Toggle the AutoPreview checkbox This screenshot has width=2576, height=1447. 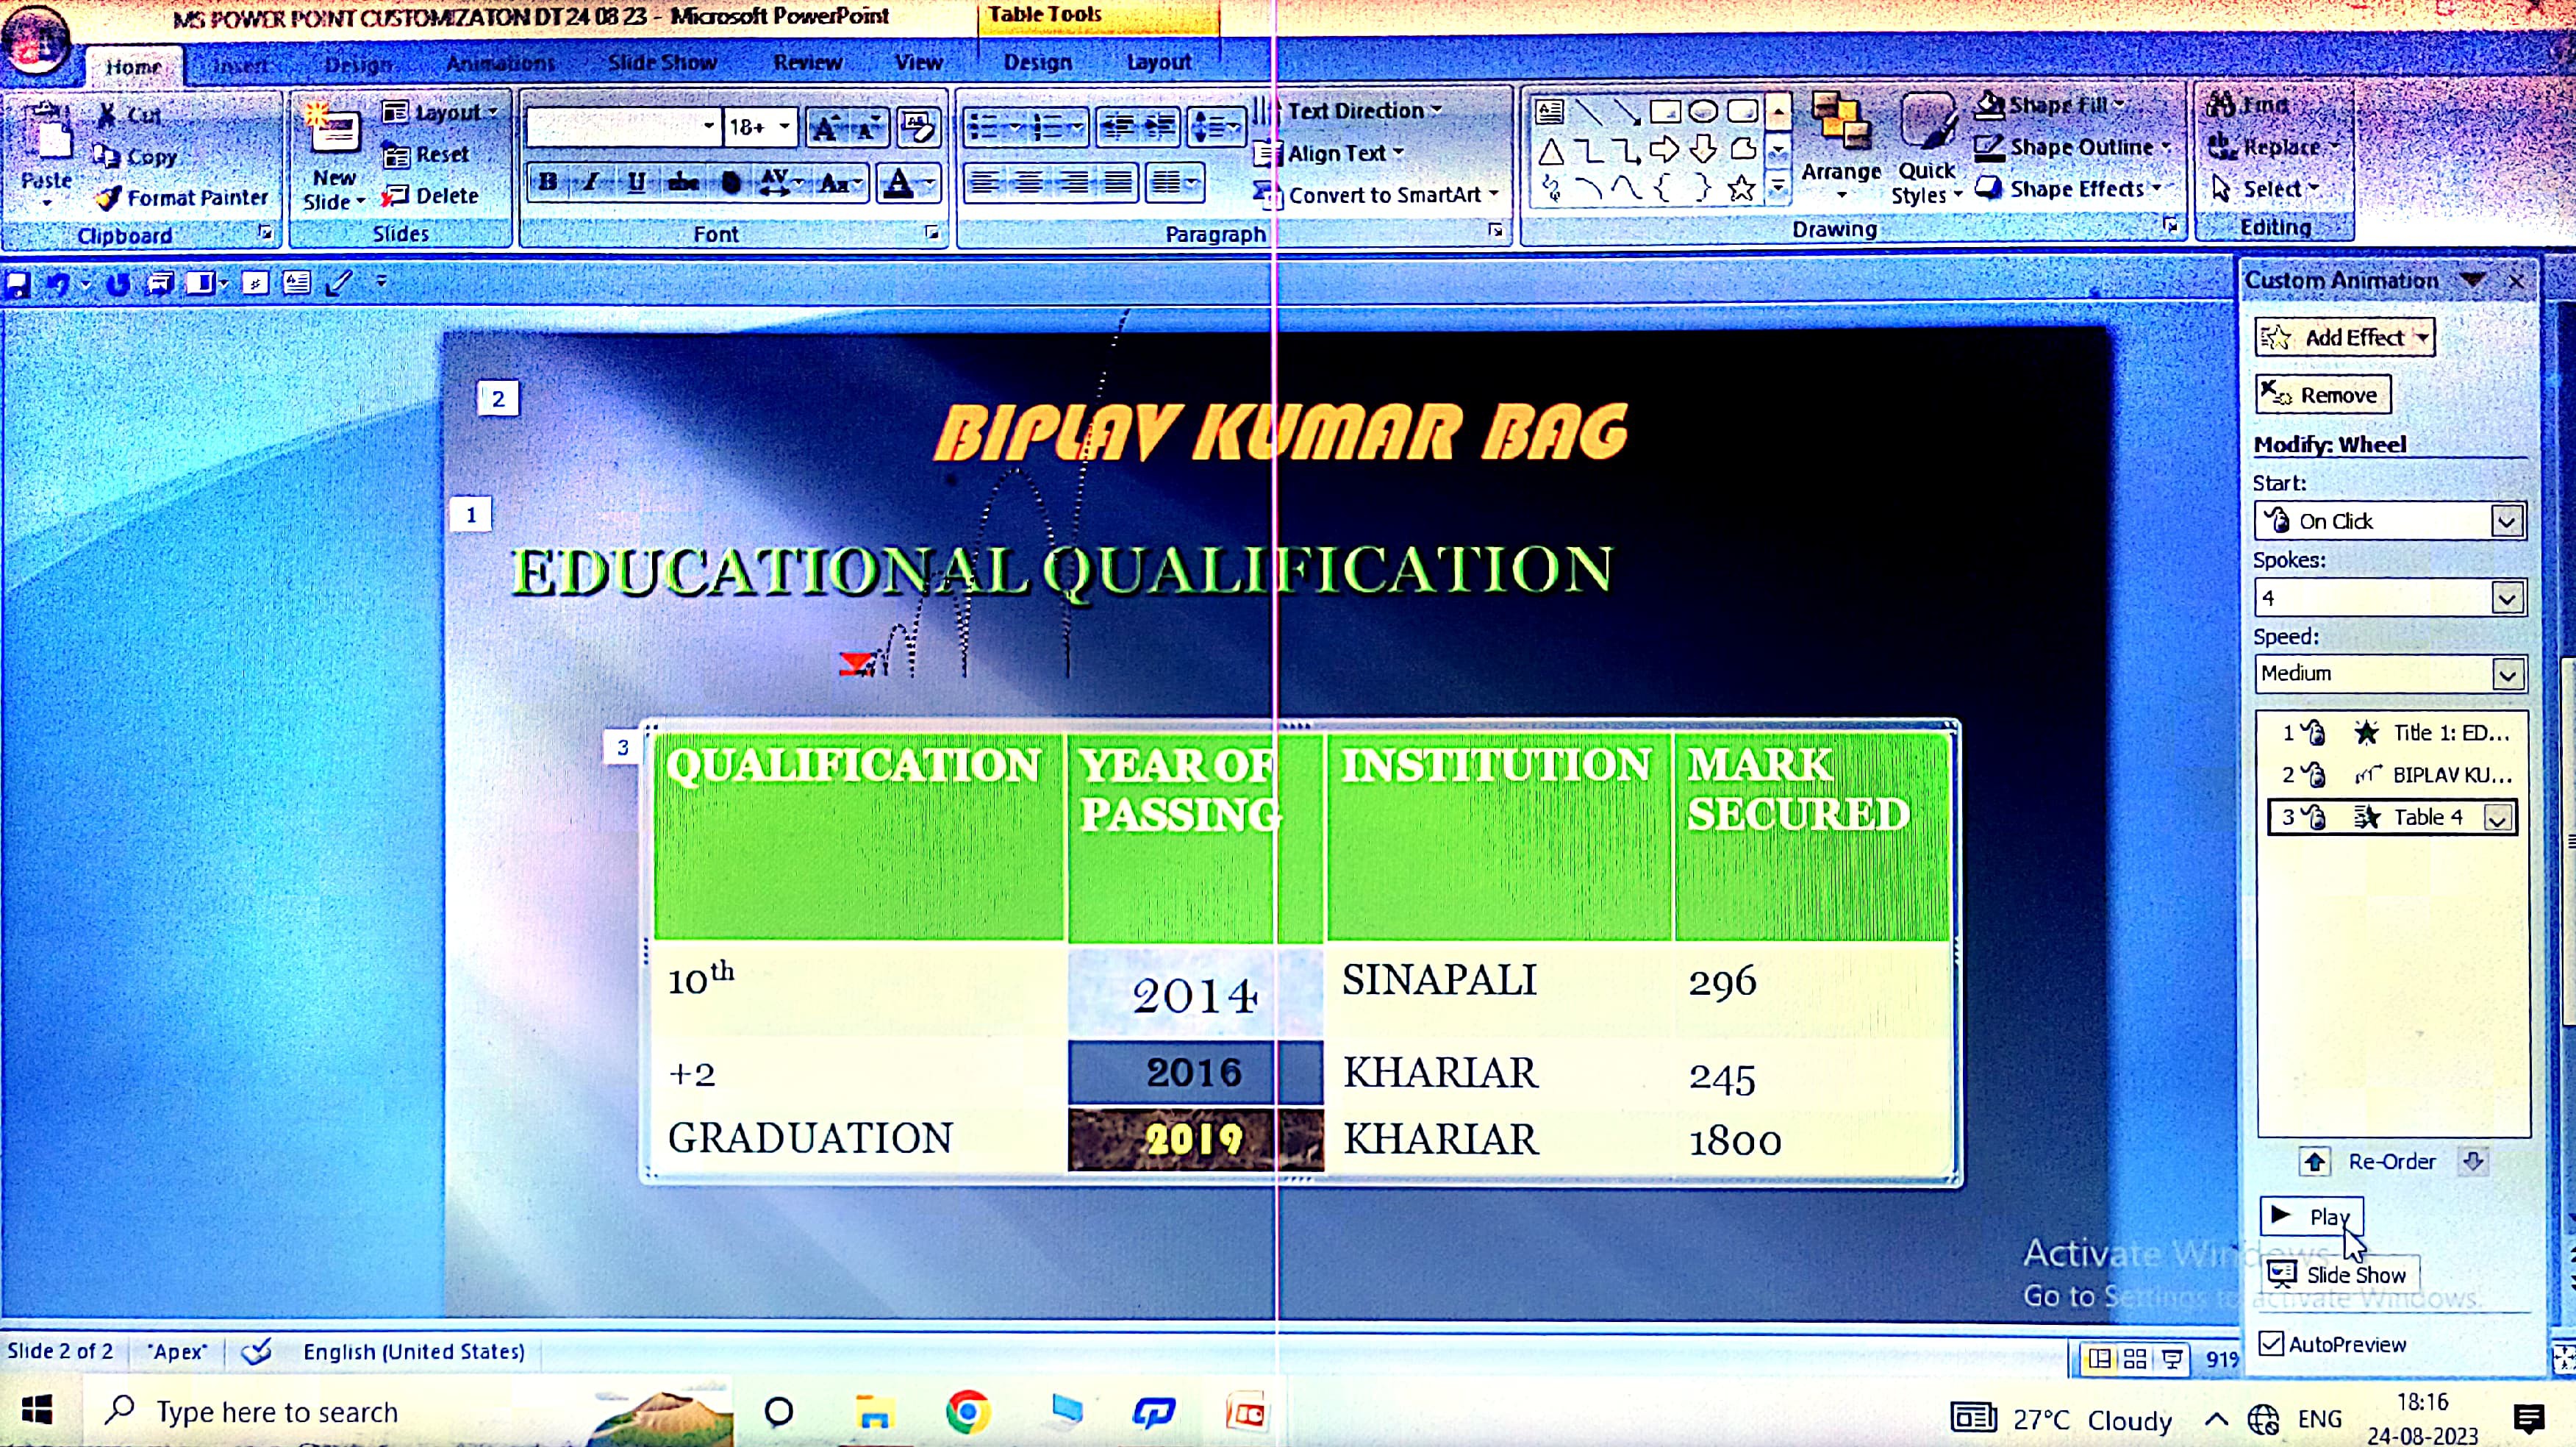2271,1343
